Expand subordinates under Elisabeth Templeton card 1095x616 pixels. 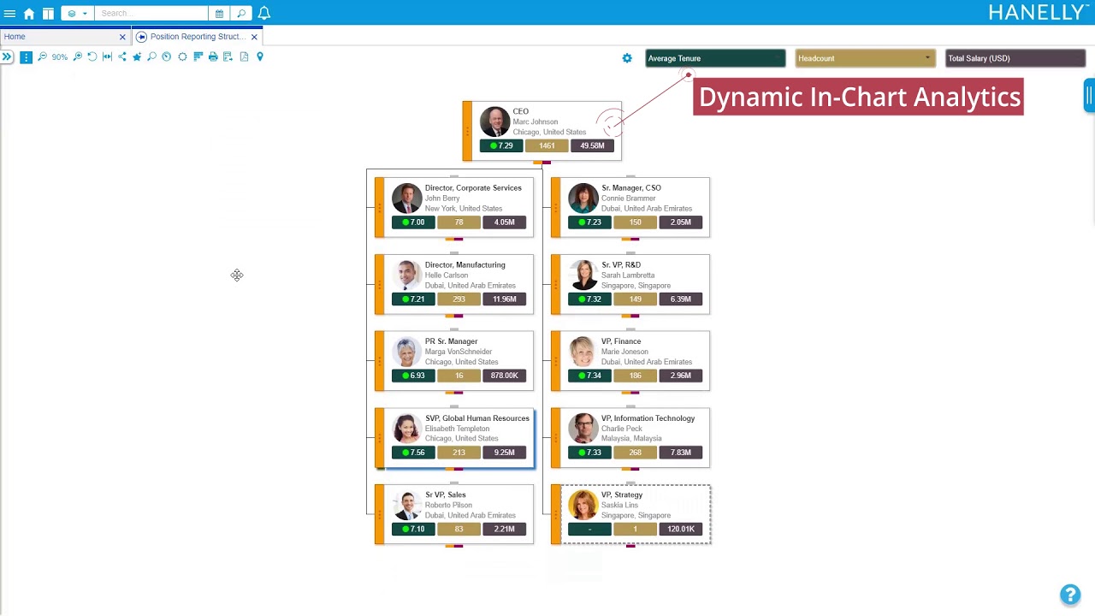pos(454,470)
